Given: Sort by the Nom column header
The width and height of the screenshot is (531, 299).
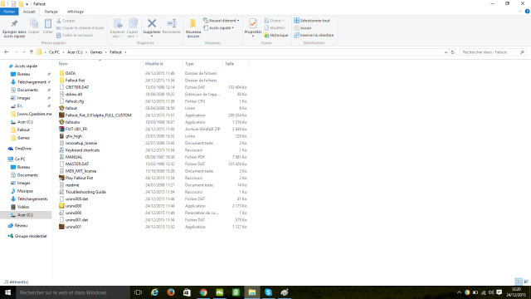Looking at the screenshot, I should (63, 64).
